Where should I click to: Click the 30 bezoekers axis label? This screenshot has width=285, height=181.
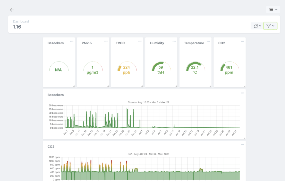click(56, 105)
